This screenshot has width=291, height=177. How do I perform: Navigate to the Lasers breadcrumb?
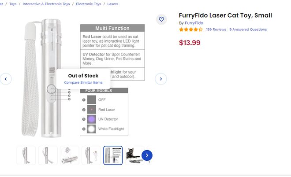click(x=112, y=4)
